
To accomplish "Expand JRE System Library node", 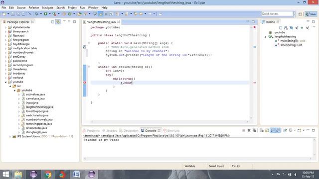I will pos(10,136).
